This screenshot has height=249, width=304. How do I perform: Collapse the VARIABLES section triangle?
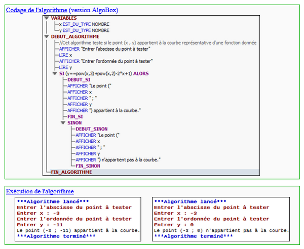click(47, 18)
